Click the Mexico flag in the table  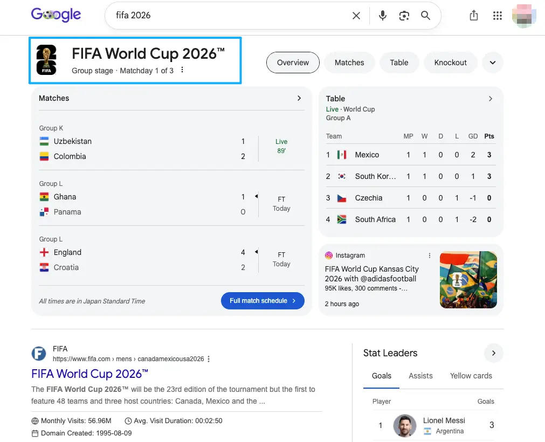pos(342,155)
